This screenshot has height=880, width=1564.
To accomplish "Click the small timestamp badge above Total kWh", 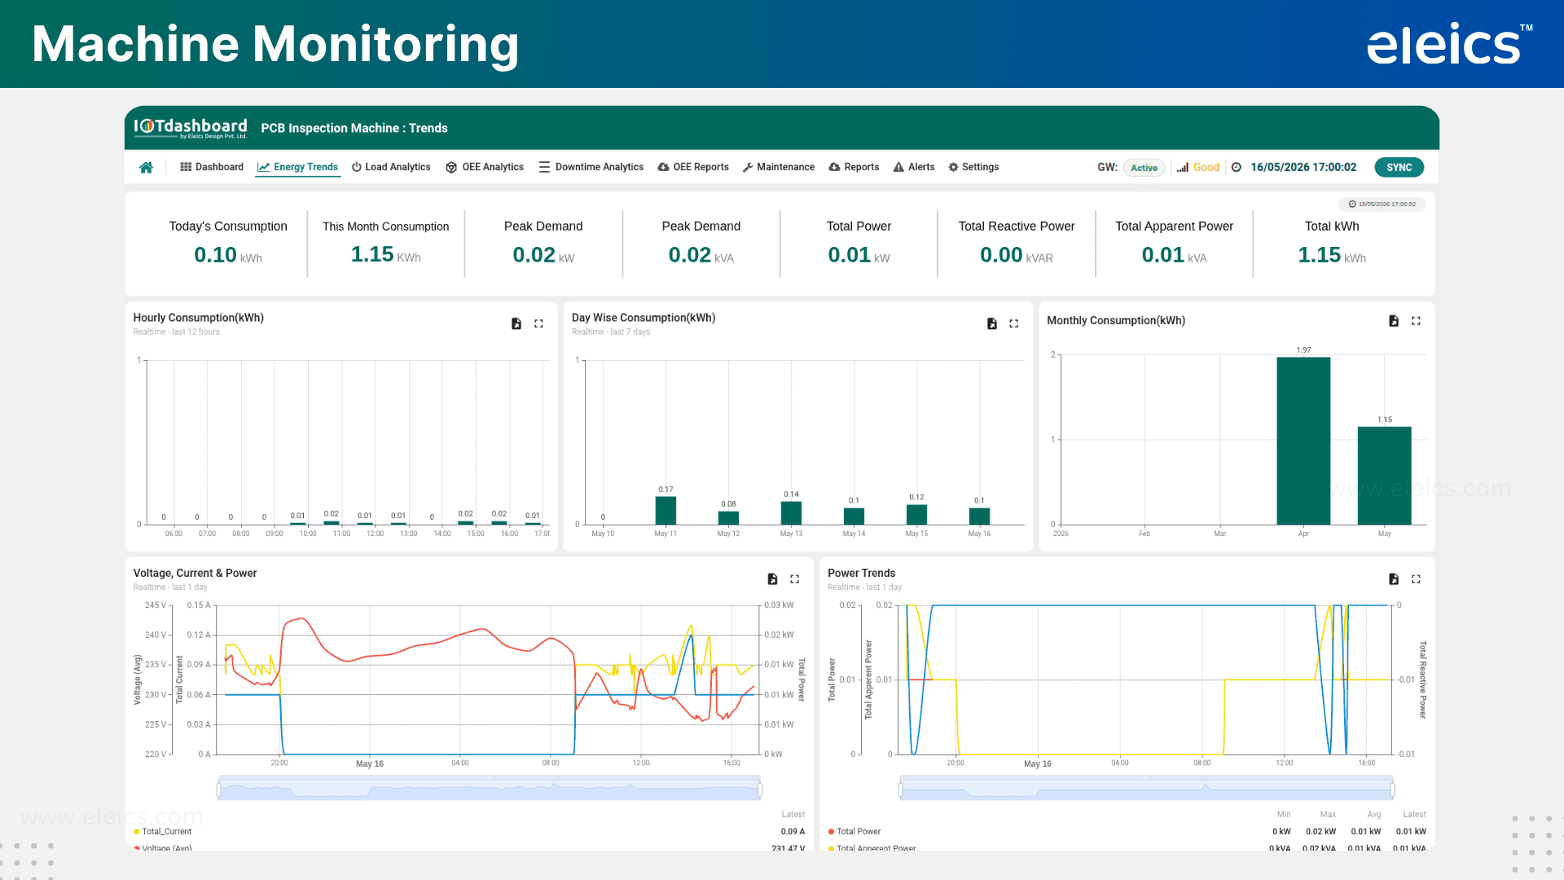I will click(1382, 205).
